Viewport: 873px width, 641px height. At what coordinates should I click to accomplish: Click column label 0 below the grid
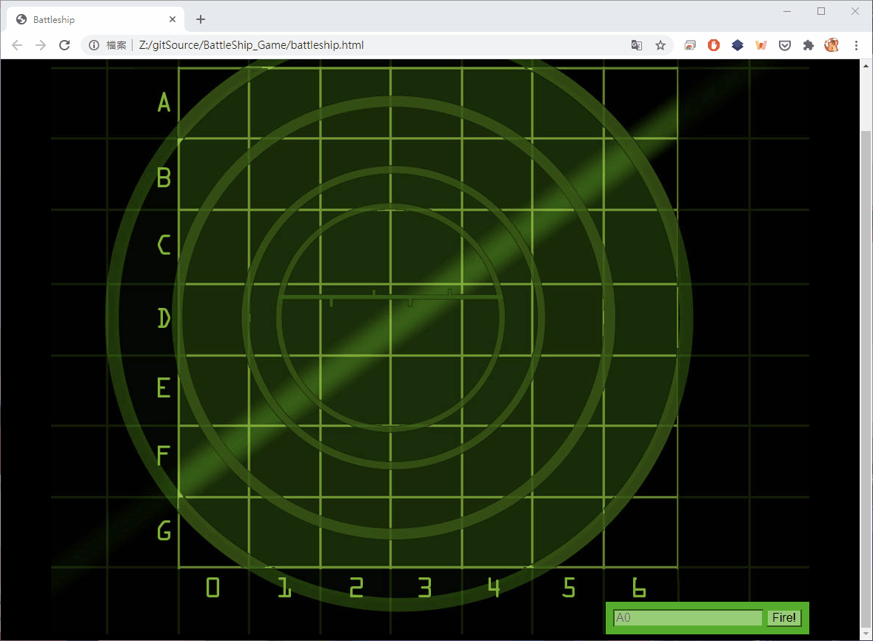pos(213,587)
